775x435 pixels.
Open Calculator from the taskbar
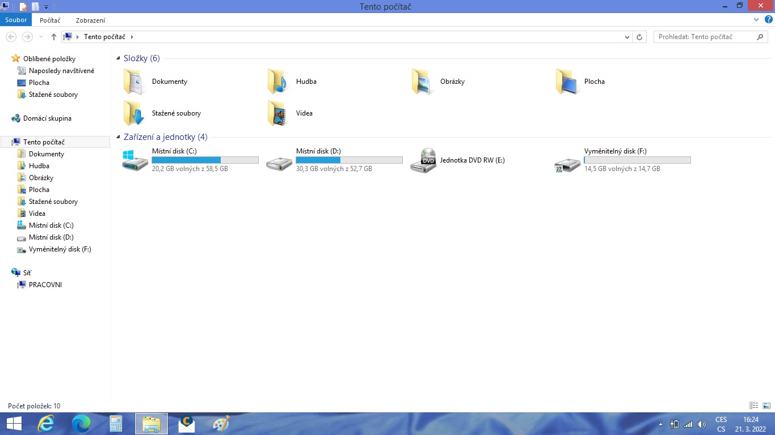(116, 424)
